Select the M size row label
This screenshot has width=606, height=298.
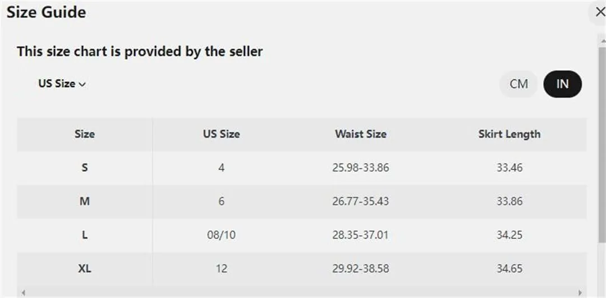click(x=85, y=201)
